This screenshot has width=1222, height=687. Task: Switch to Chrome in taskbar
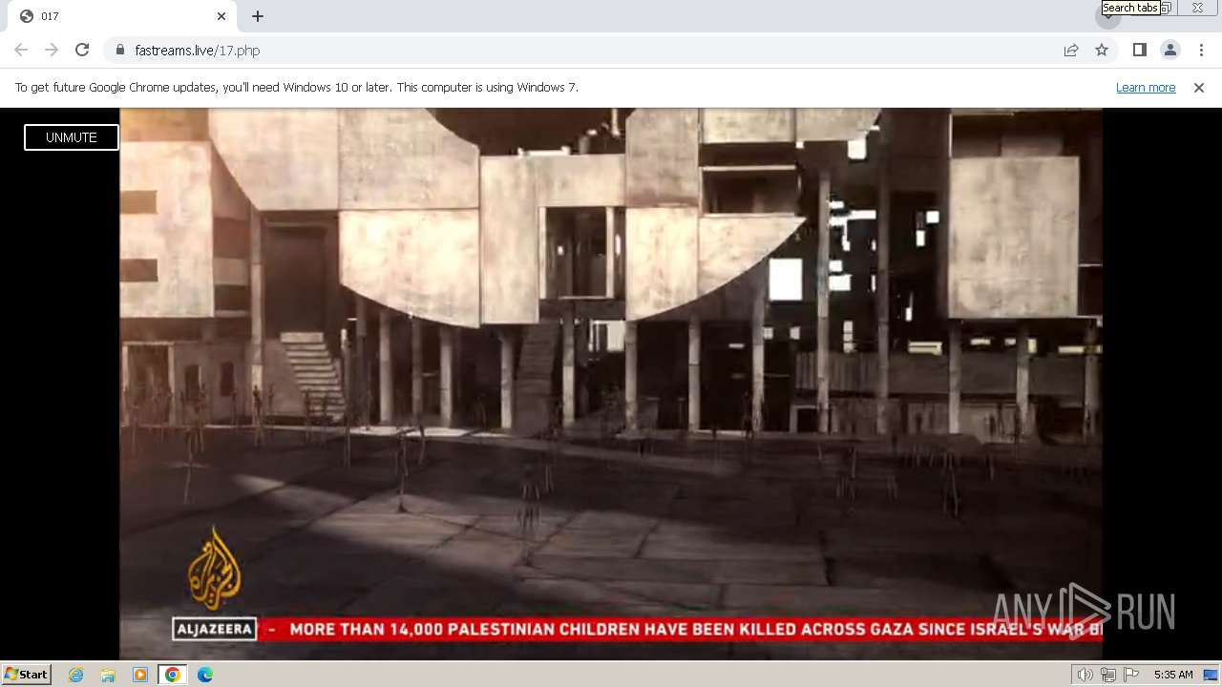(x=173, y=675)
